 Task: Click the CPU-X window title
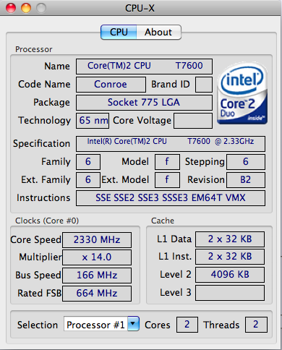tap(140, 8)
